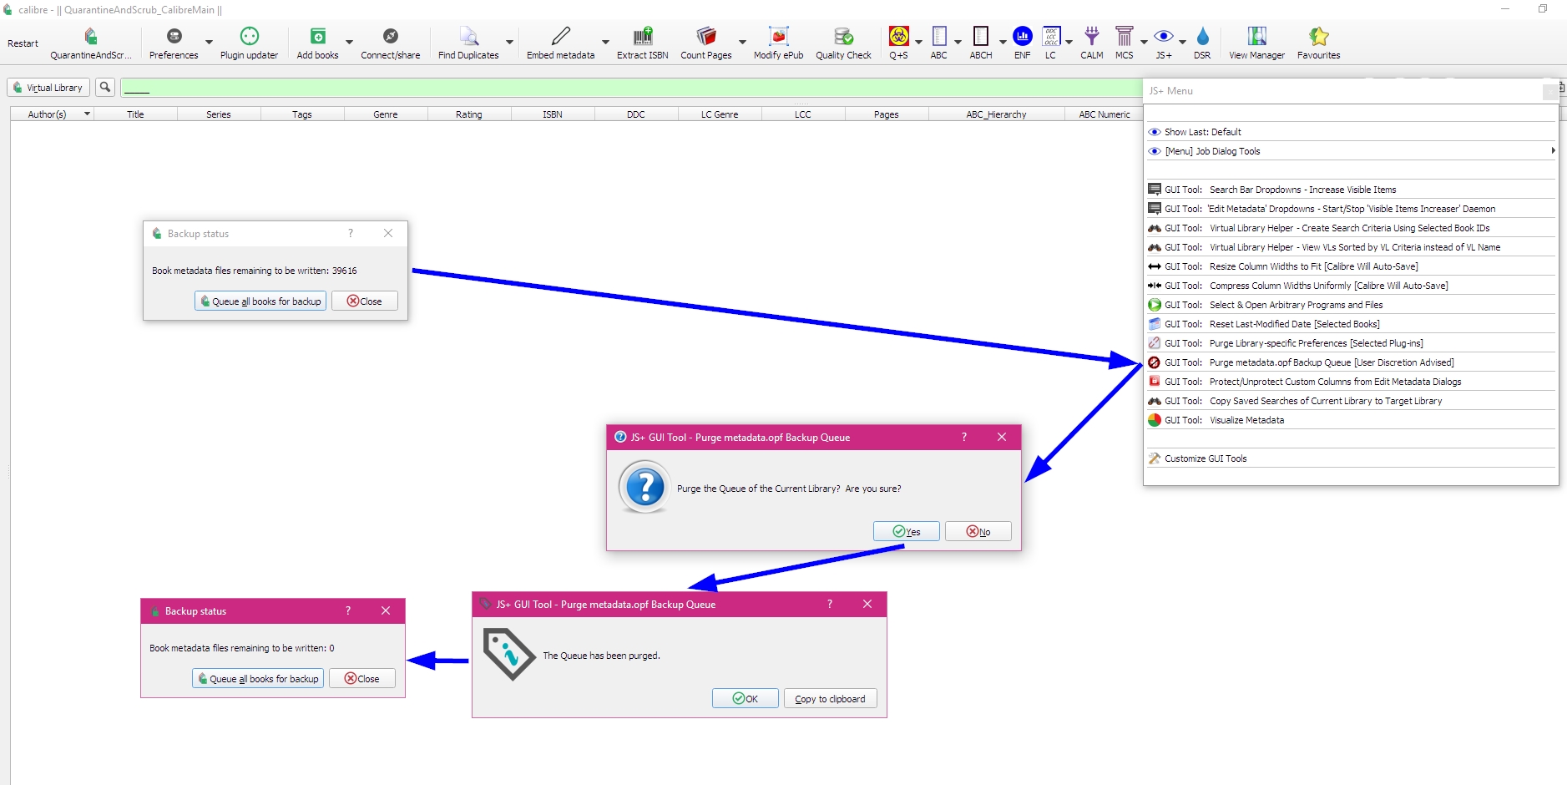Close the Backup status dialog showing 39616 remaining
Image resolution: width=1567 pixels, height=785 pixels.
click(x=365, y=301)
